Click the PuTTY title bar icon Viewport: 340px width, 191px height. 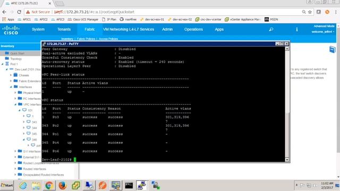[44, 44]
